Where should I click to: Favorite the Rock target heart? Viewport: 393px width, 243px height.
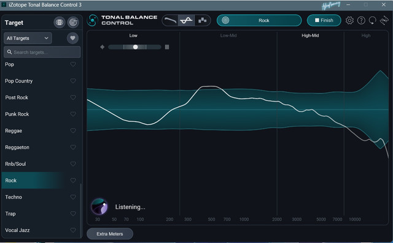coord(73,181)
